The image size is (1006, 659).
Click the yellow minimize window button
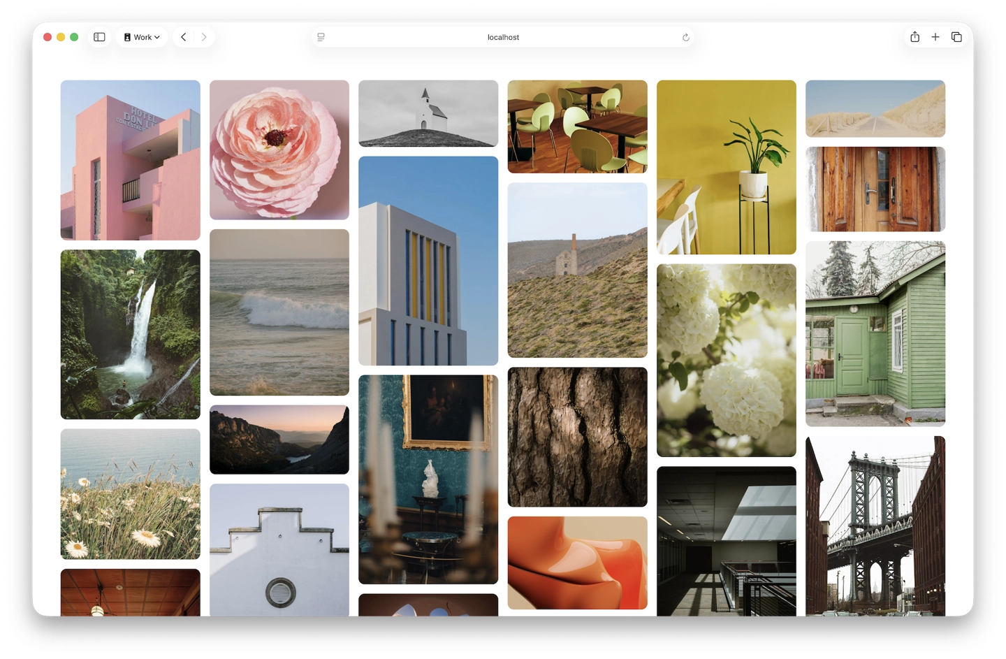tap(61, 37)
